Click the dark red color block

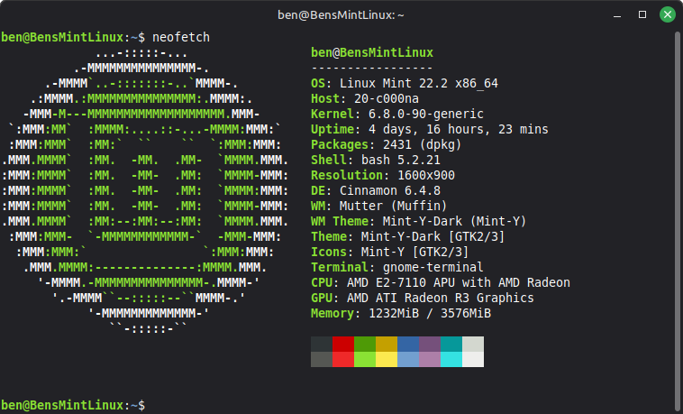342,344
